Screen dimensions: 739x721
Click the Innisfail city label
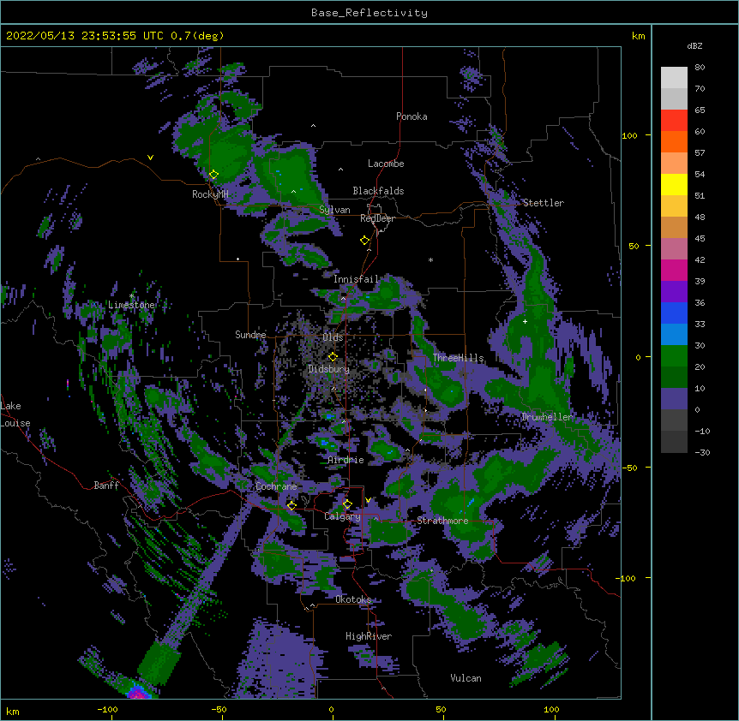356,279
